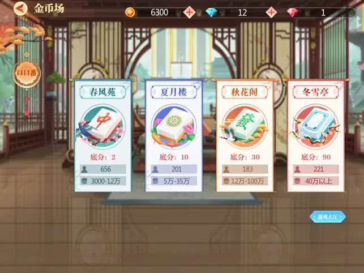Select the circle-pattern mahjong tile
This screenshot has width=364, height=273.
pyautogui.click(x=174, y=126)
